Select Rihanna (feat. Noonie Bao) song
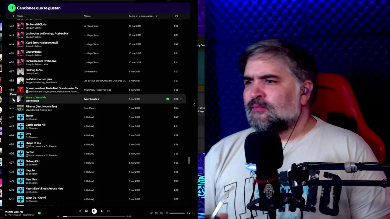Viewport: 390px width, 219px height. (41, 106)
